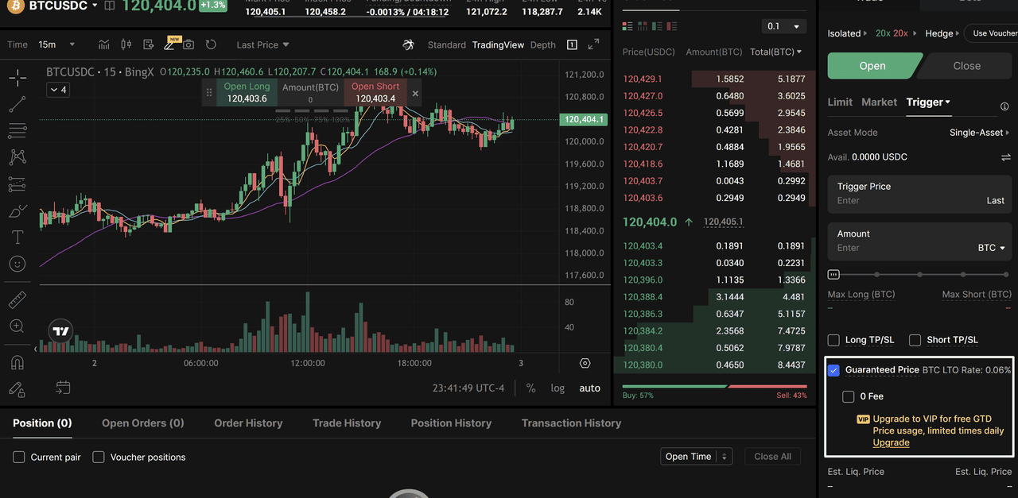Open the candlestick chart style selector
This screenshot has width=1018, height=498.
[x=126, y=44]
